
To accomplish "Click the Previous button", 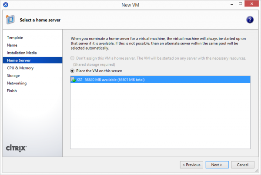I will pyautogui.click(x=192, y=165).
